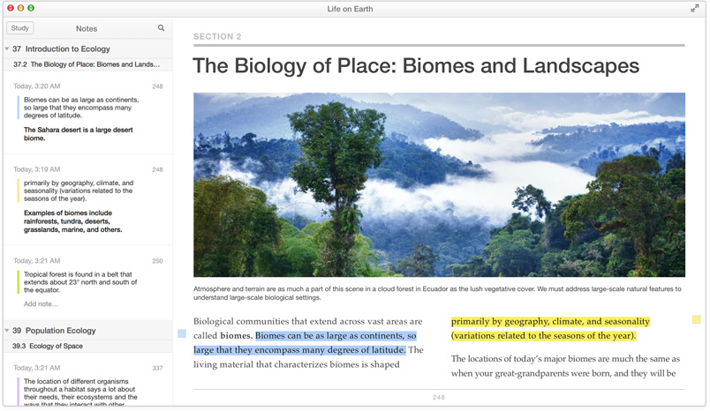Open the yellow note marker in right margin

696,320
